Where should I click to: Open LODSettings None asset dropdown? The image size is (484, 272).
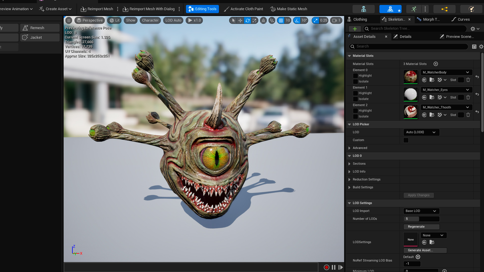tap(434, 235)
